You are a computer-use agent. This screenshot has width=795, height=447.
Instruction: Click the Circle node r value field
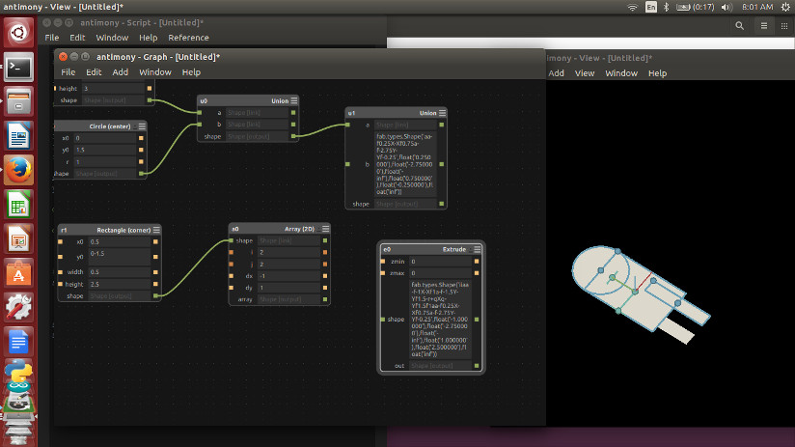click(104, 162)
